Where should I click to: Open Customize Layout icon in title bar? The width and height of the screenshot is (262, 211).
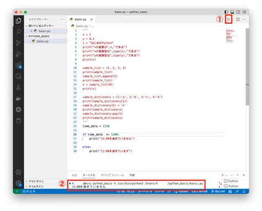[244, 12]
